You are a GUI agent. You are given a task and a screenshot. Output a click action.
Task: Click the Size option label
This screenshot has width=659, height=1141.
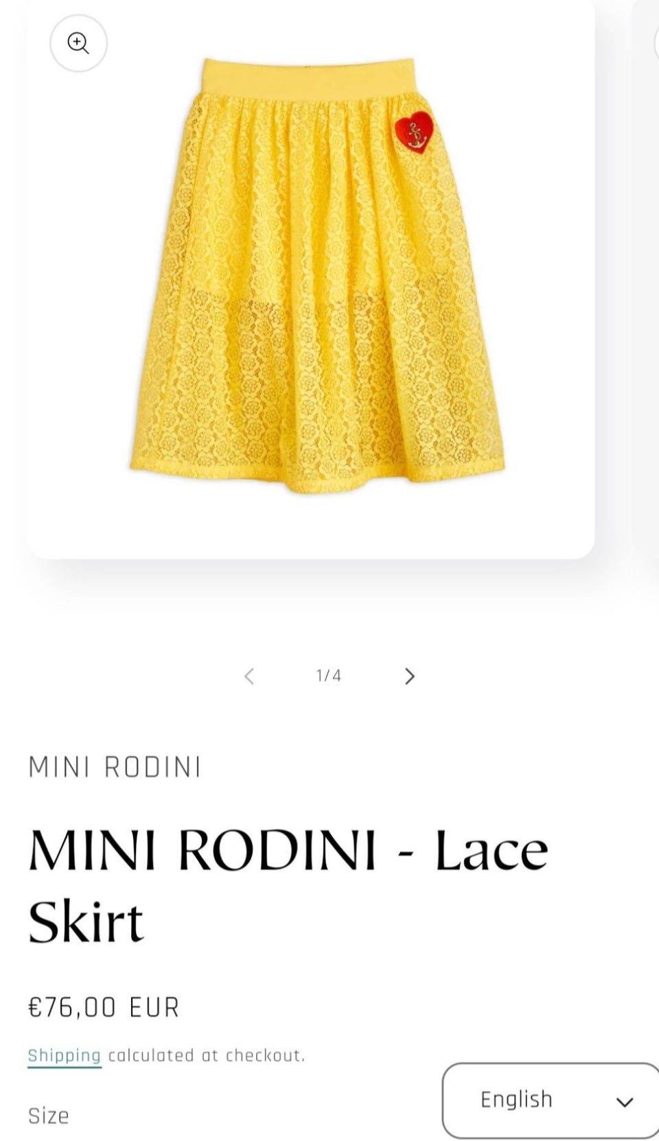(x=49, y=1116)
